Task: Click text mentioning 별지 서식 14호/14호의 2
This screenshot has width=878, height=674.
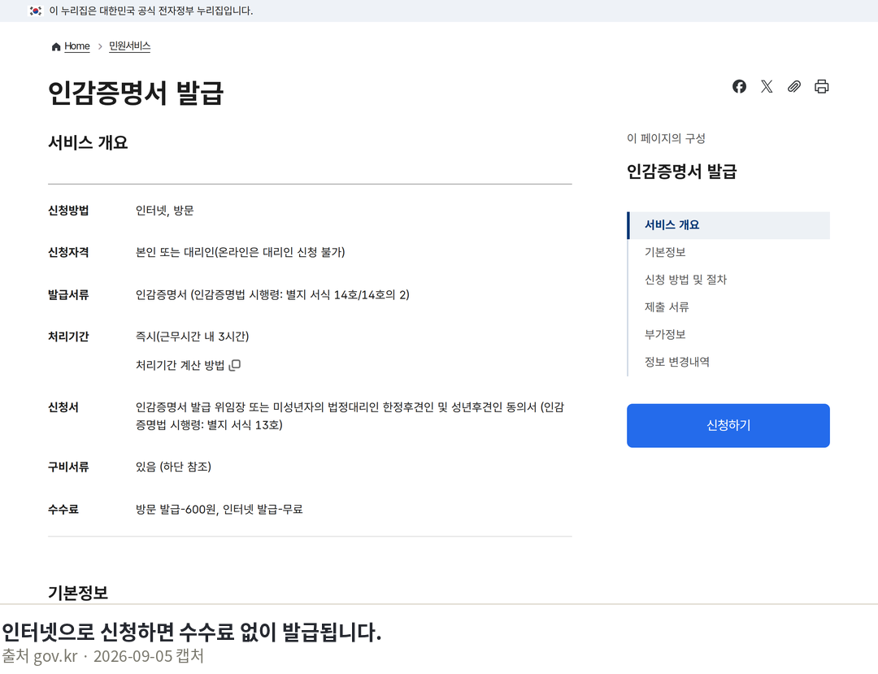Action: [272, 295]
